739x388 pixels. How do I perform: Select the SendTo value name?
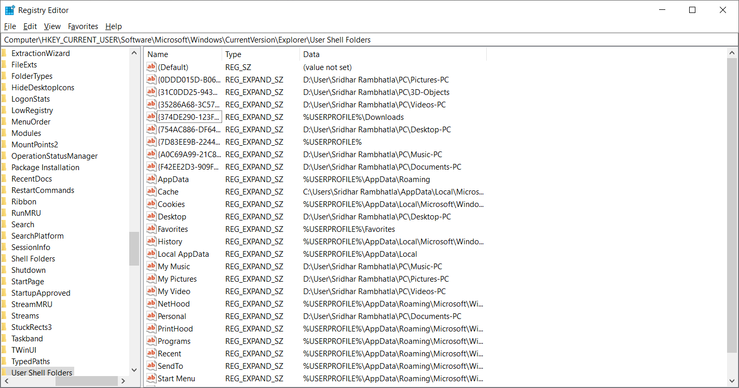[170, 366]
